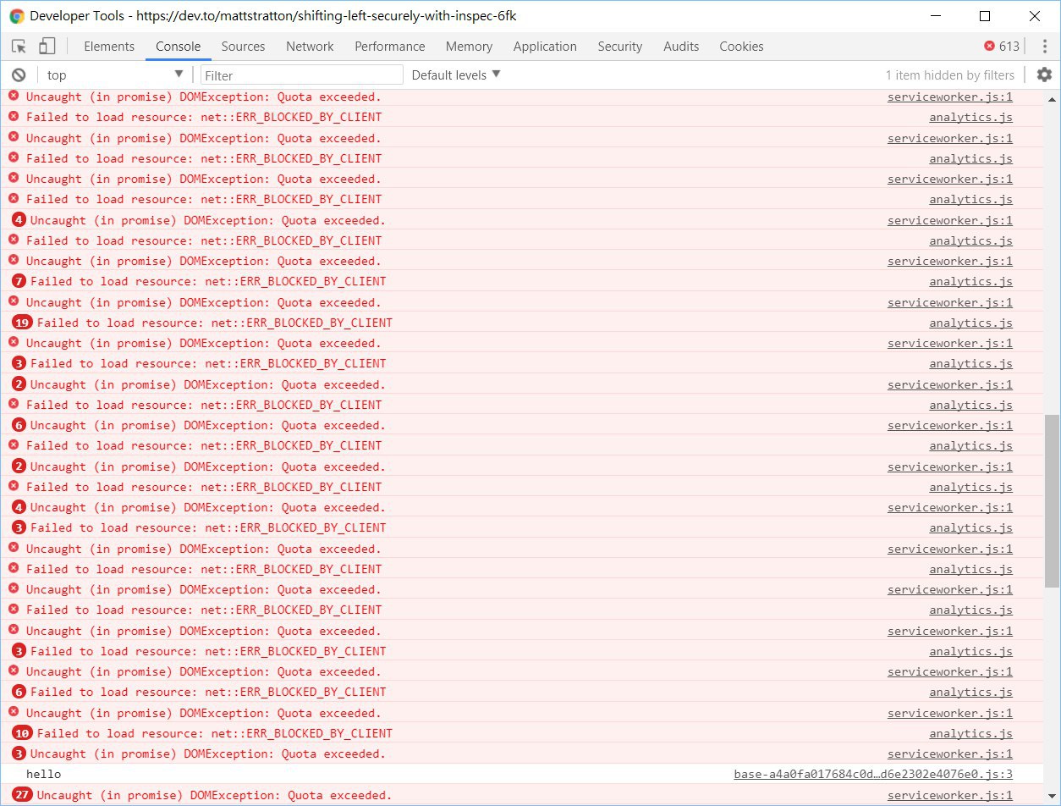1061x806 pixels.
Task: Switch to the Elements tab
Action: point(109,47)
